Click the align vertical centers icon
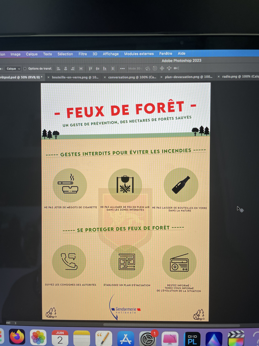259x346 pixels. 98,69
